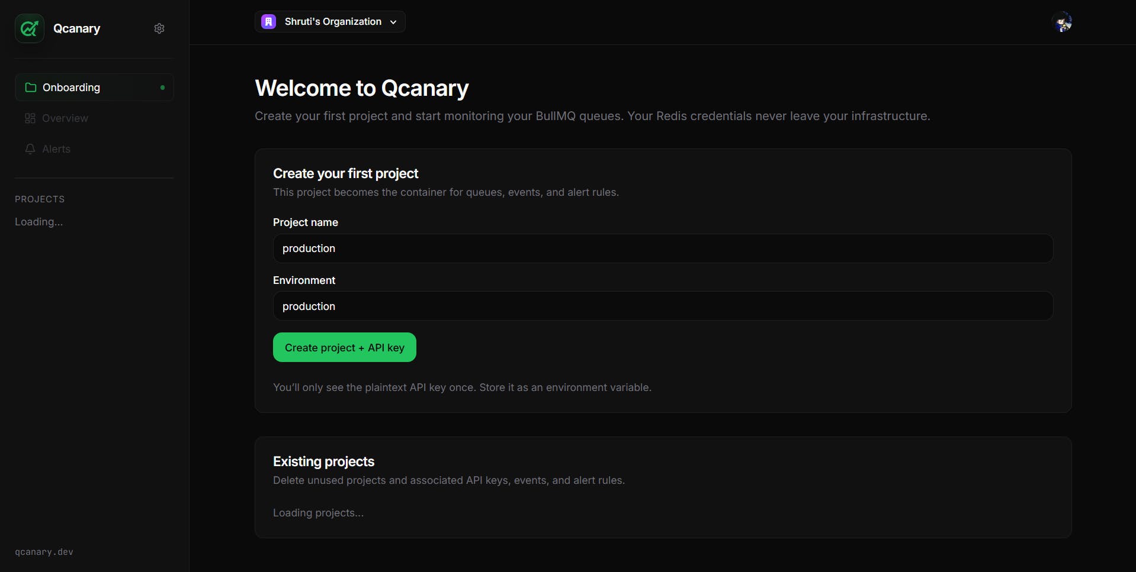Click the Create your first project heading
The height and width of the screenshot is (572, 1136).
pyautogui.click(x=346, y=173)
